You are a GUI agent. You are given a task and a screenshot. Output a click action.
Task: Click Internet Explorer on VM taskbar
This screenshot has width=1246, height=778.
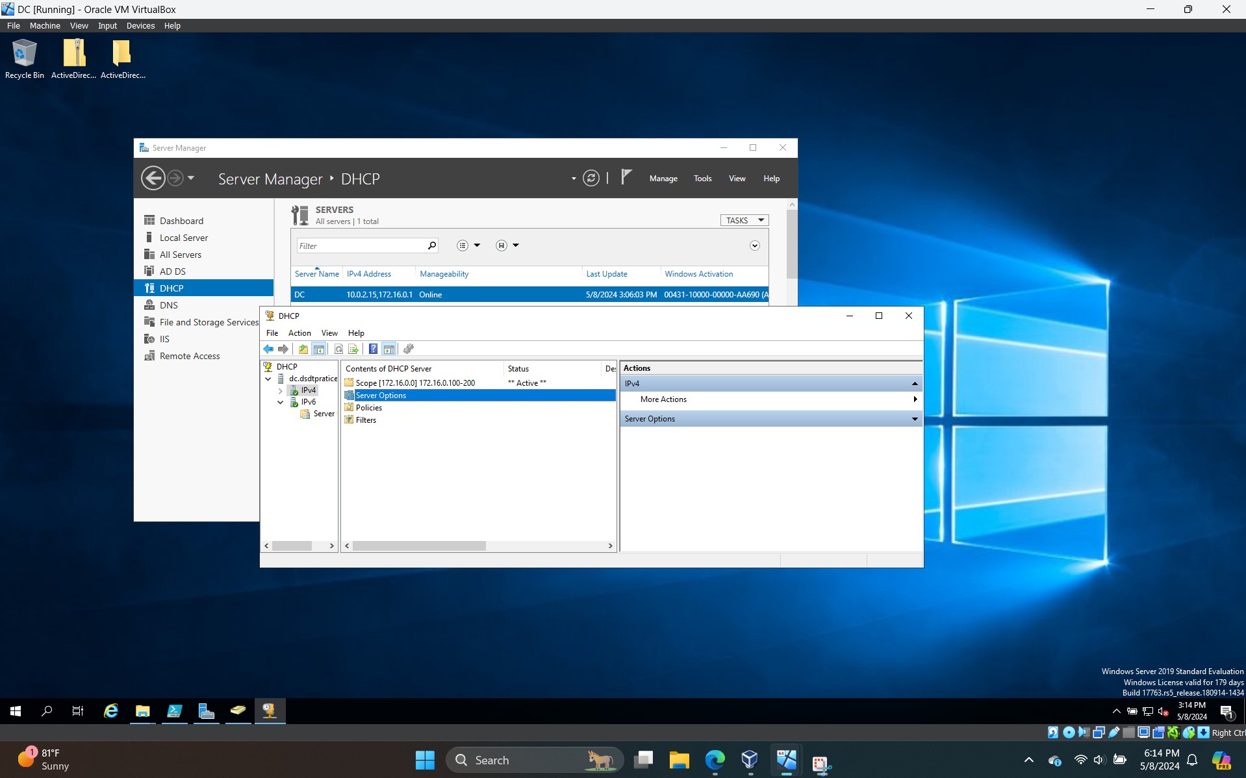(x=111, y=711)
